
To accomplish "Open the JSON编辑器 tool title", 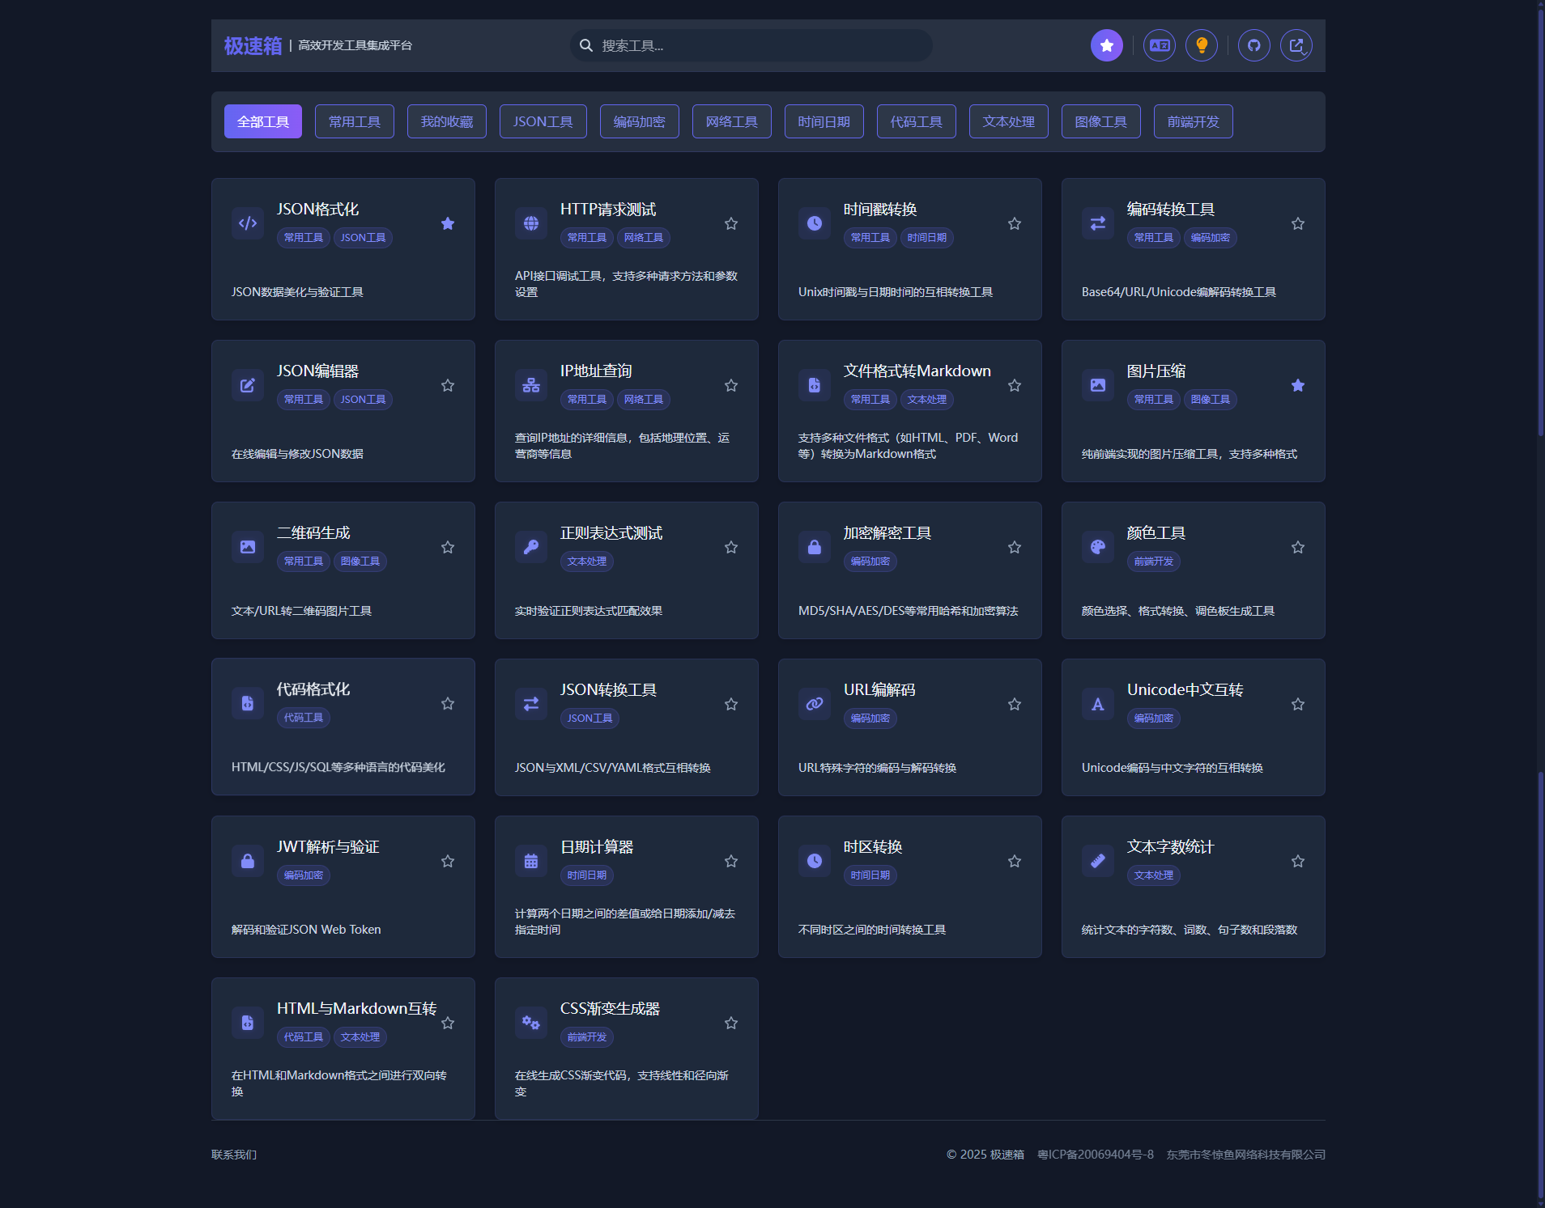I will coord(318,371).
